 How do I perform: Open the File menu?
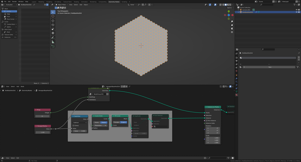pyautogui.click(x=5, y=1)
